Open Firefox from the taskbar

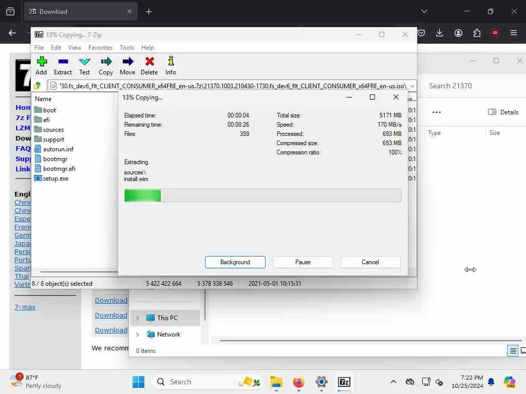coord(298,382)
